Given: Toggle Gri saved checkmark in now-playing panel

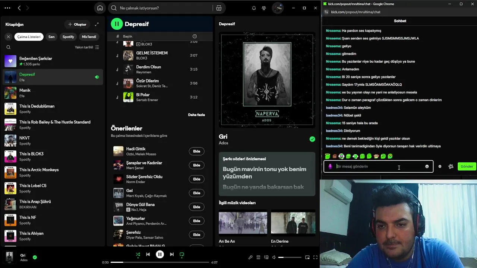Looking at the screenshot, I should [x=312, y=139].
